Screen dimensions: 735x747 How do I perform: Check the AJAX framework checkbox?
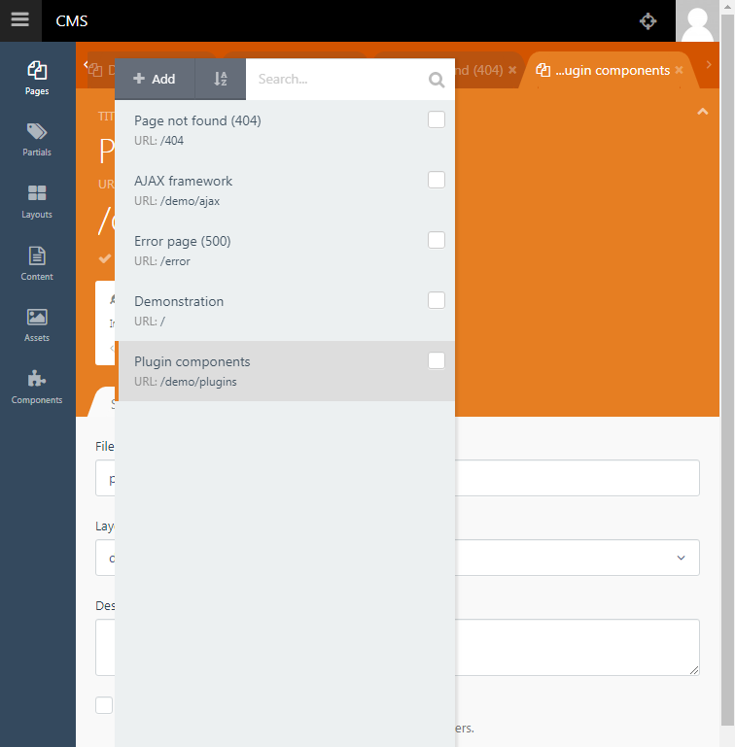click(x=437, y=180)
